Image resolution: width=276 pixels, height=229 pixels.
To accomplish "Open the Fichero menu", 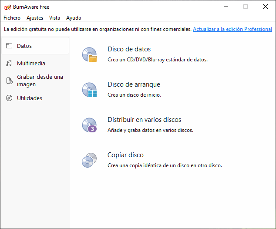I will (12, 18).
